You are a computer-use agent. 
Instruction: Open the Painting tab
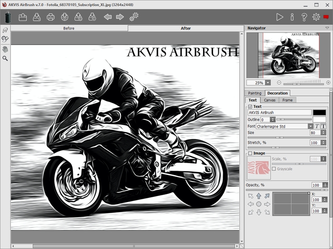pos(255,93)
